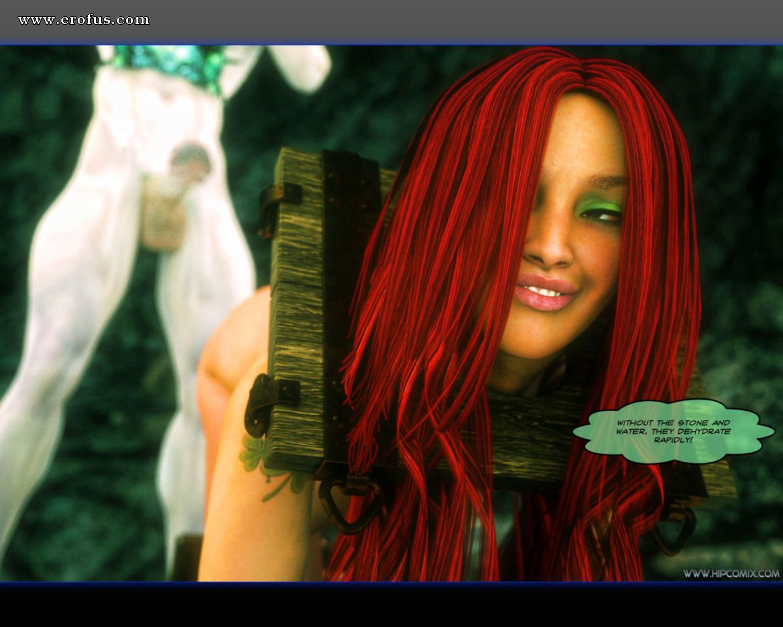Image resolution: width=783 pixels, height=627 pixels.
Task: Click the "Without the stone and water" speech bubble
Action: pos(673,432)
